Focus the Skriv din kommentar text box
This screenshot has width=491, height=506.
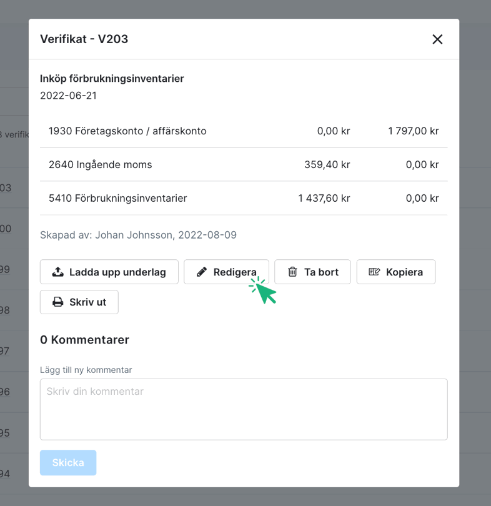(x=244, y=409)
